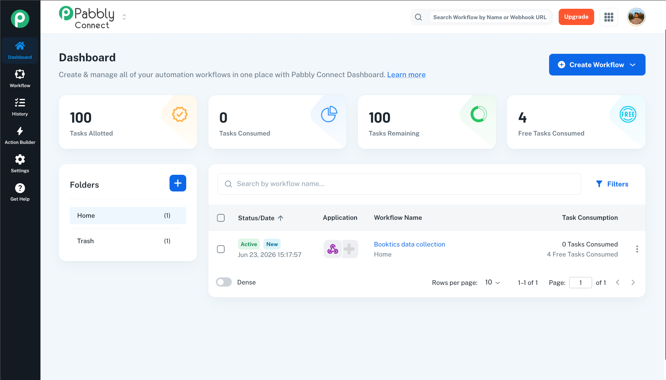The width and height of the screenshot is (666, 380).
Task: Click the Workflow Name column header
Action: click(x=398, y=218)
